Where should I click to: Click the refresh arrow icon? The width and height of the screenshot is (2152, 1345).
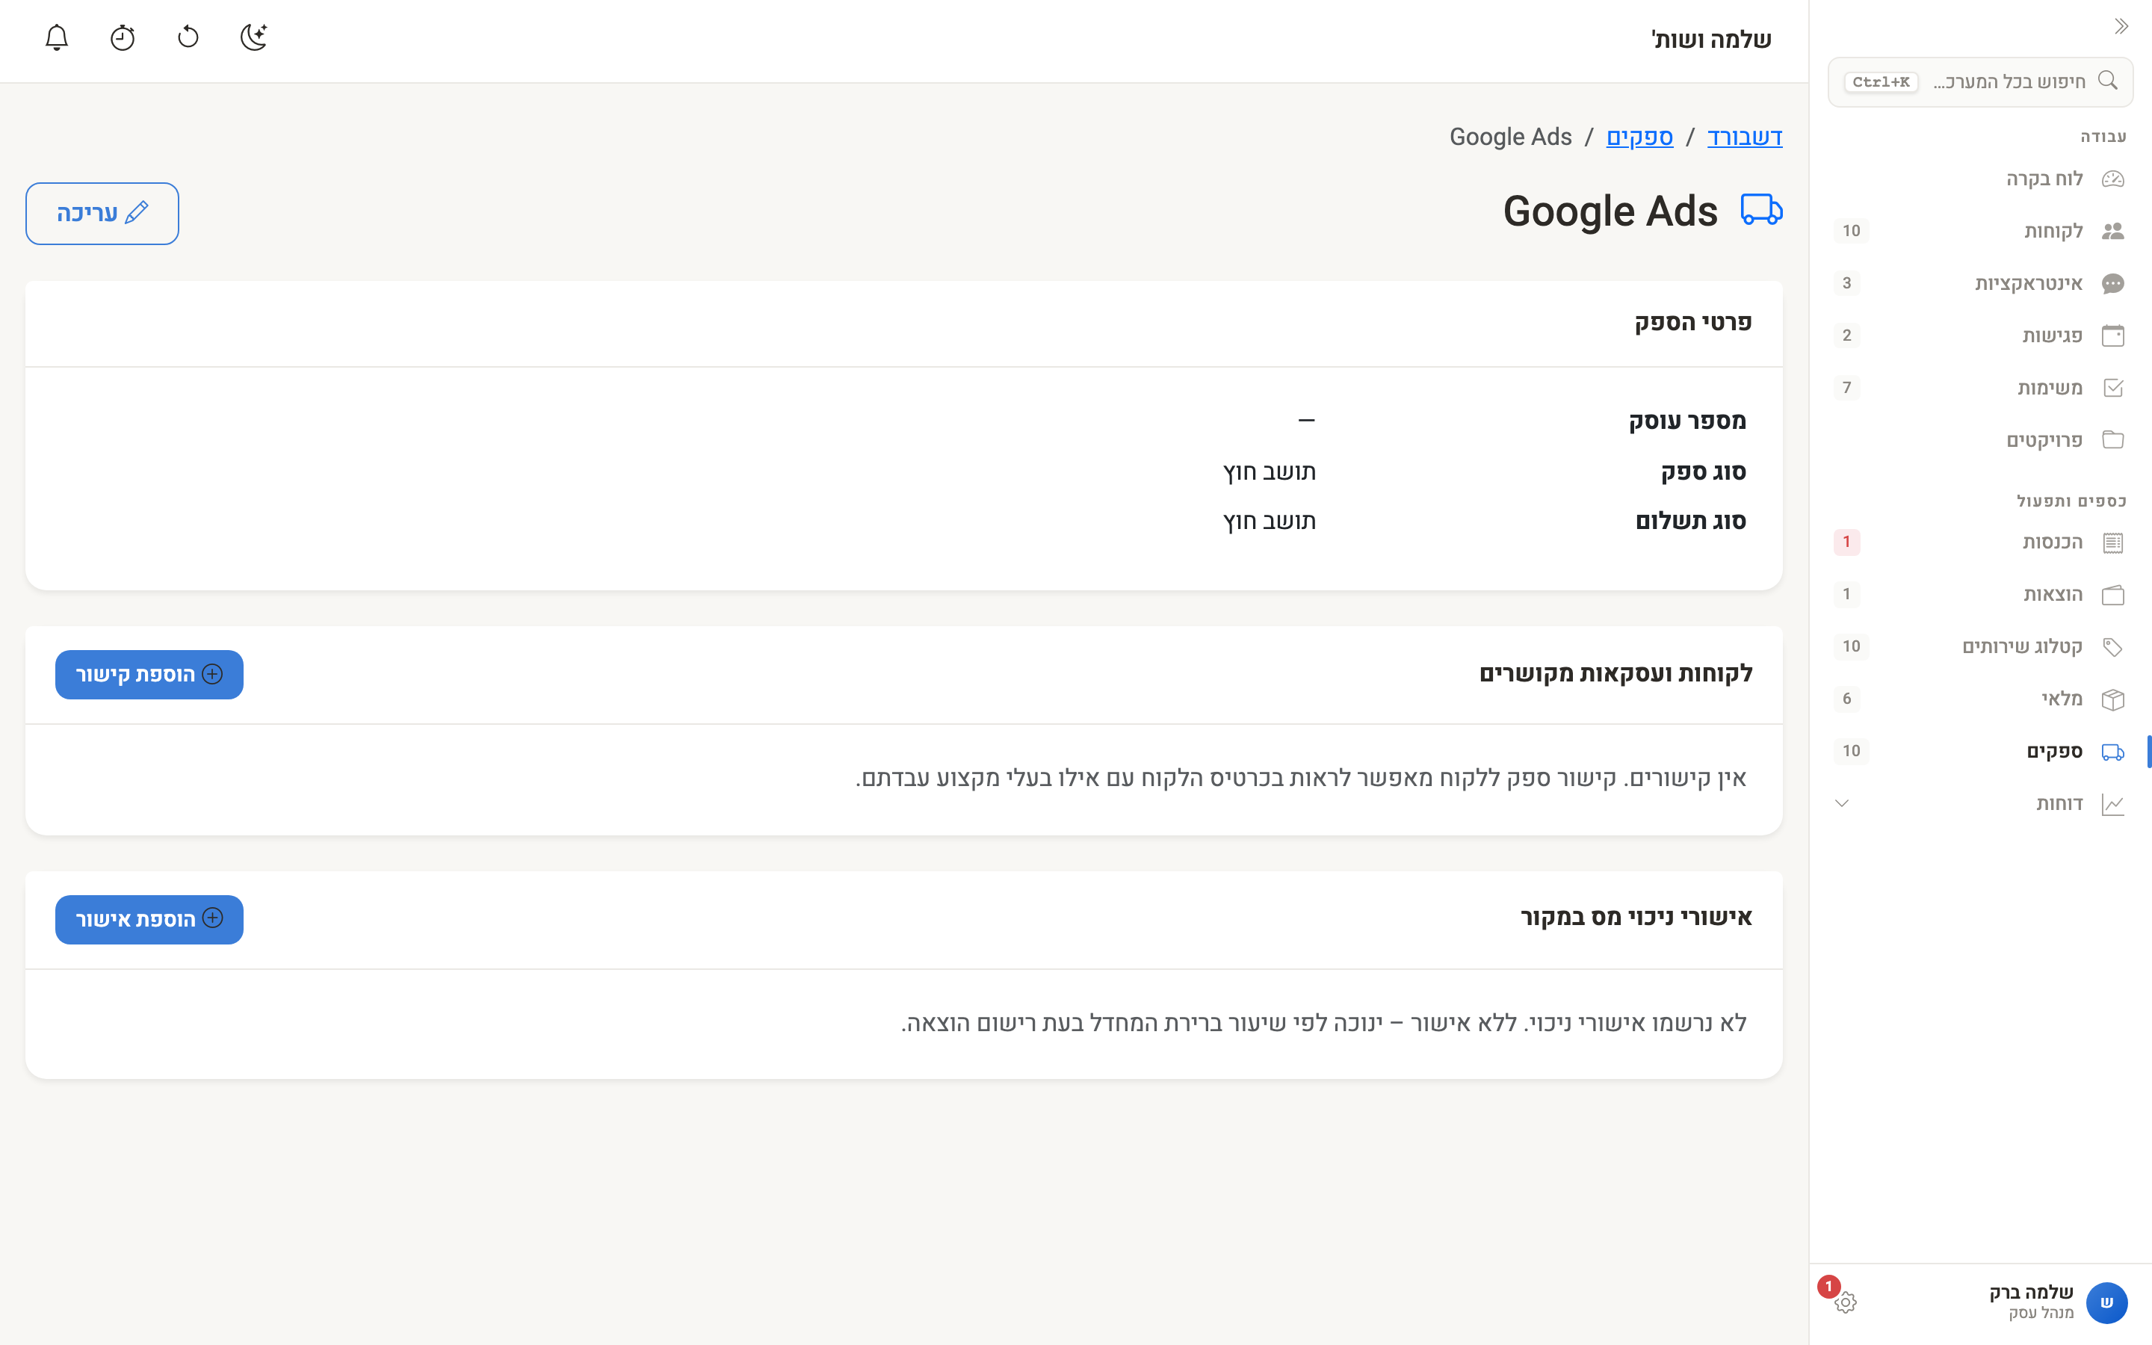tap(188, 37)
